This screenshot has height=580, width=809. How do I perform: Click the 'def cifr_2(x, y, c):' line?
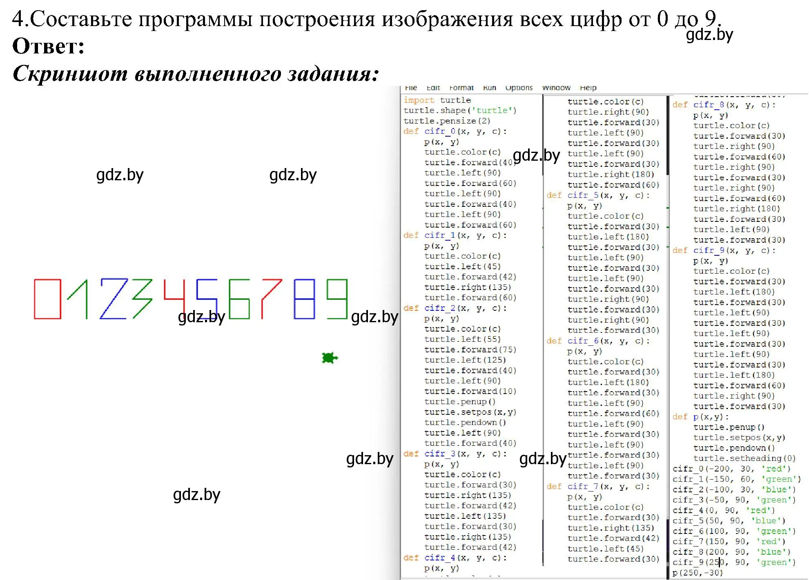(x=455, y=308)
